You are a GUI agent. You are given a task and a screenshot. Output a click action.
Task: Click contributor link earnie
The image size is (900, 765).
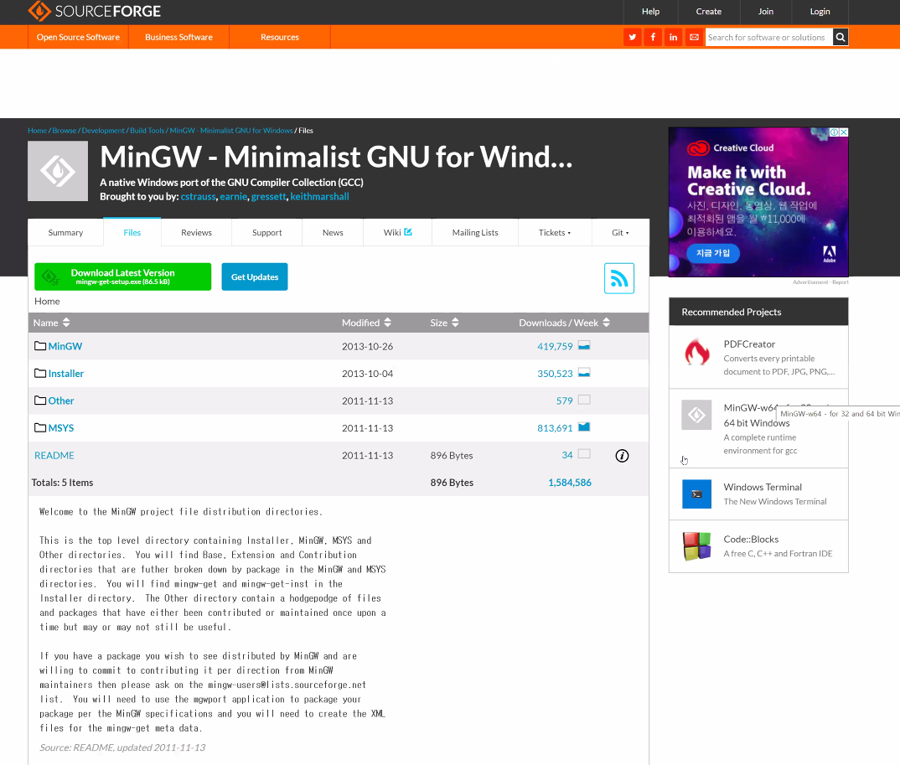(233, 196)
